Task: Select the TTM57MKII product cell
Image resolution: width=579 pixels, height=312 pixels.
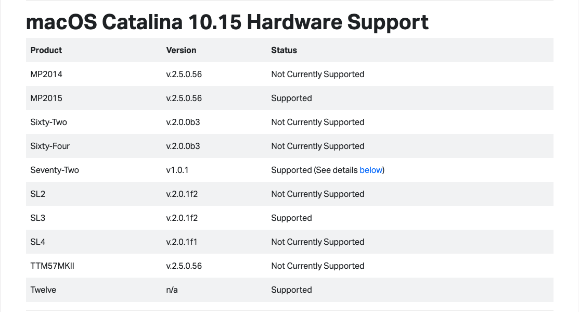Action: (x=52, y=266)
